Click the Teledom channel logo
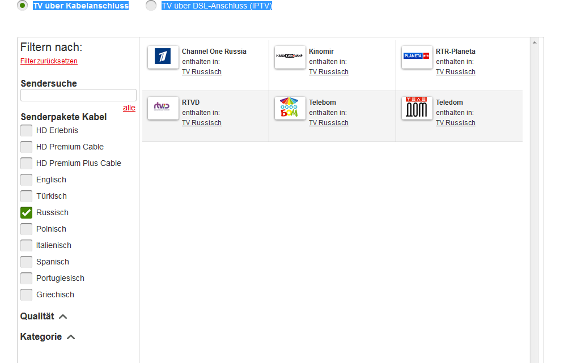577x363 pixels. pyautogui.click(x=417, y=108)
